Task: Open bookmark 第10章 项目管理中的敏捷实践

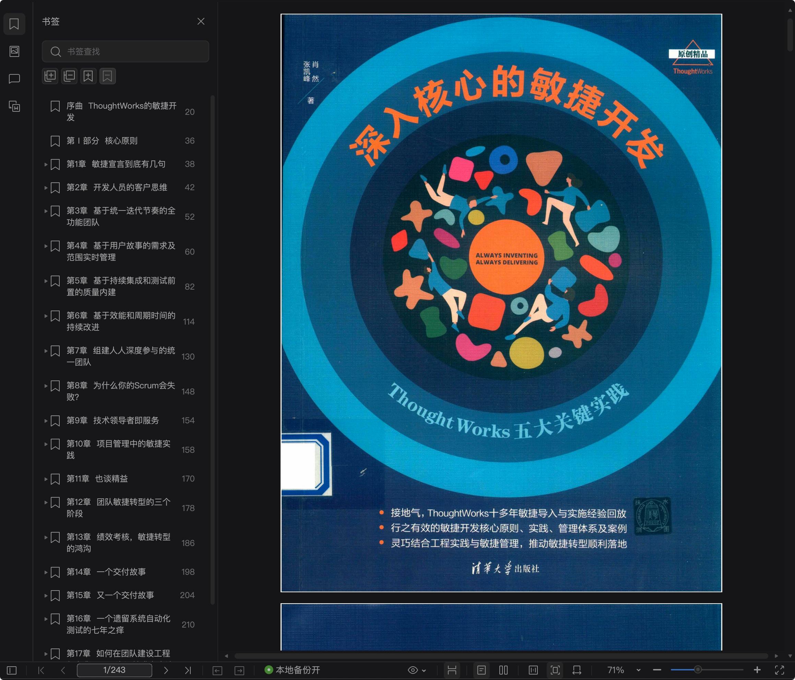Action: [119, 449]
